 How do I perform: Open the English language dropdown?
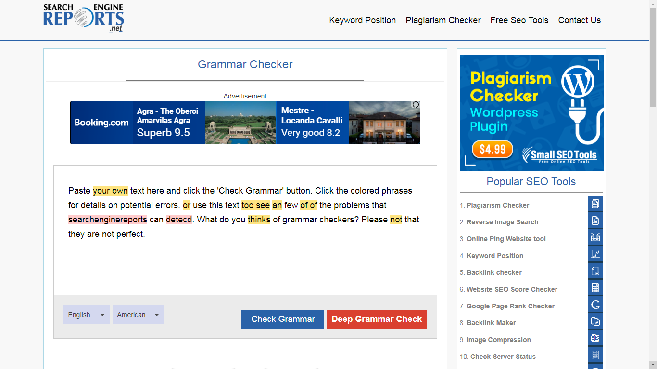(x=87, y=315)
